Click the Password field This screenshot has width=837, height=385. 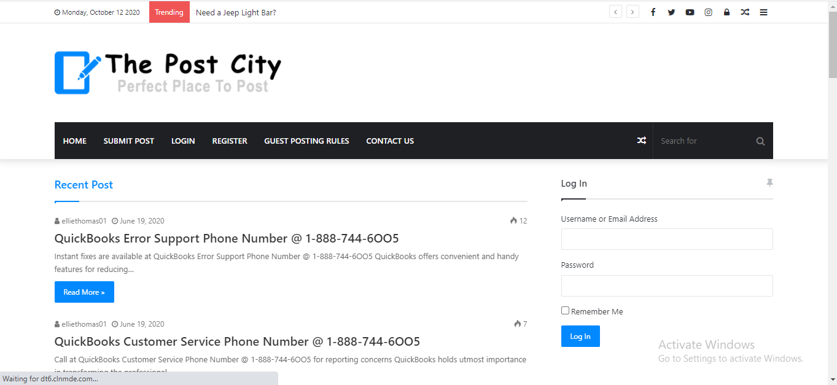pyautogui.click(x=667, y=286)
